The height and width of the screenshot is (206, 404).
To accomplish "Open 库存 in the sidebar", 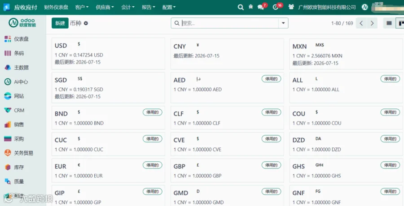I will (14, 167).
